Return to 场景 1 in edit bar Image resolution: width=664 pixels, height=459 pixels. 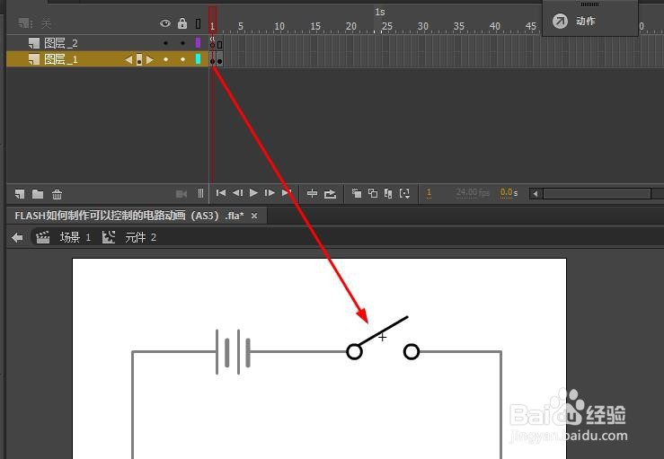pos(75,237)
